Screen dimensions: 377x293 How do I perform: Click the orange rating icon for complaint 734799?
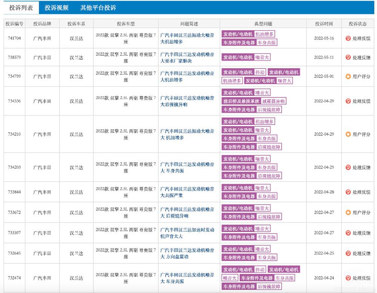pos(348,76)
